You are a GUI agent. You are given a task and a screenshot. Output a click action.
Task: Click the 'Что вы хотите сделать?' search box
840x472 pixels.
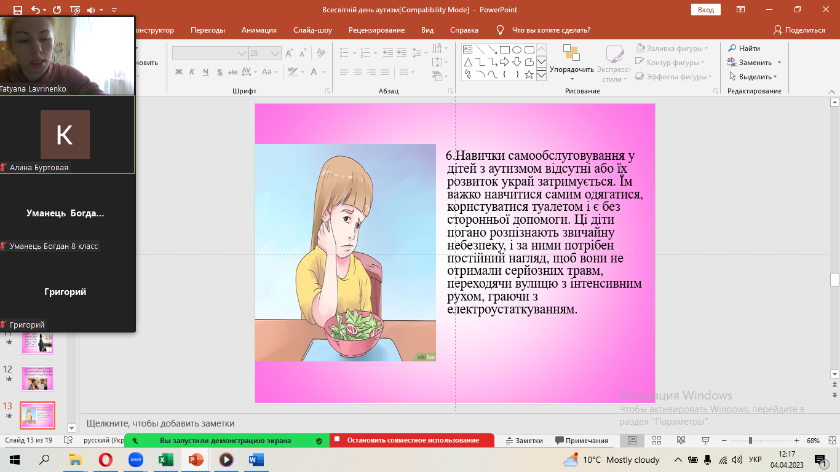551,30
